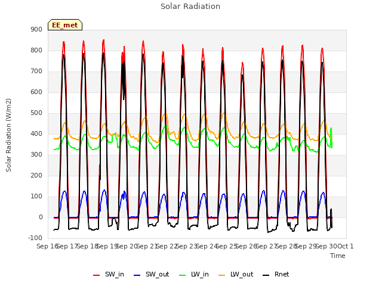Click the 200 y-axis tick label
Screen dimensions: 382x286
36,175
